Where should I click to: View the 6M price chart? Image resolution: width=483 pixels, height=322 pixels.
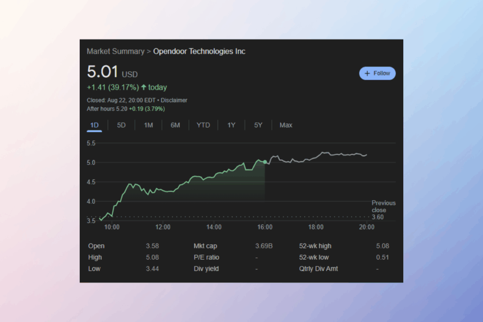coord(175,125)
